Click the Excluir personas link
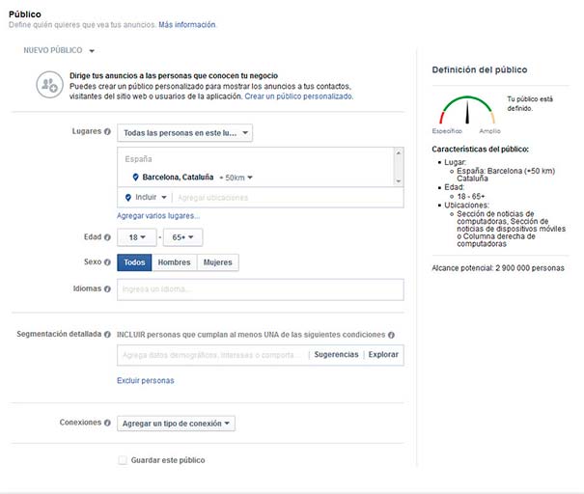 [x=146, y=380]
